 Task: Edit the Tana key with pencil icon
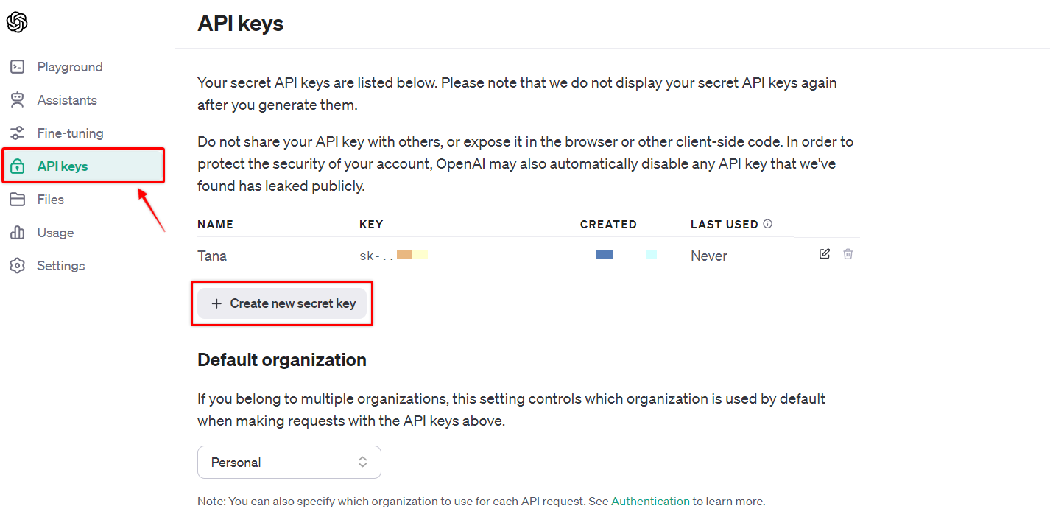[x=825, y=254]
